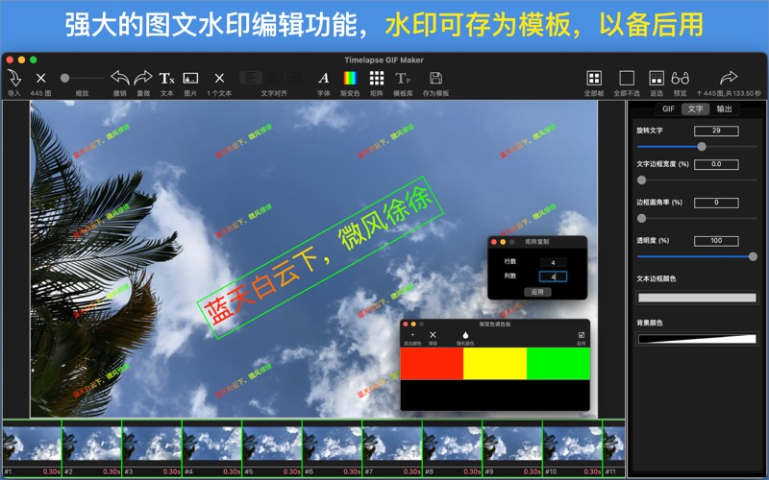The image size is (769, 480).
Task: Click the 撤销 undo arrow
Action: (119, 78)
